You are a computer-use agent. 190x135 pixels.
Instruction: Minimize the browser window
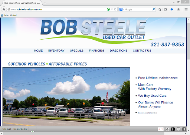pos(174,2)
